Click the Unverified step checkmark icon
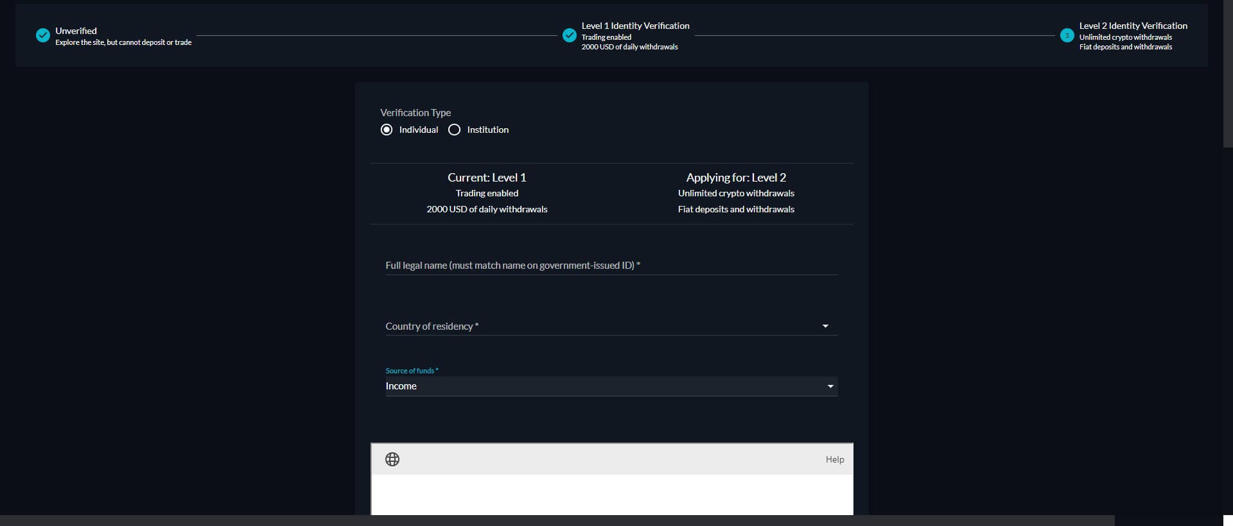The width and height of the screenshot is (1233, 526). coord(43,35)
